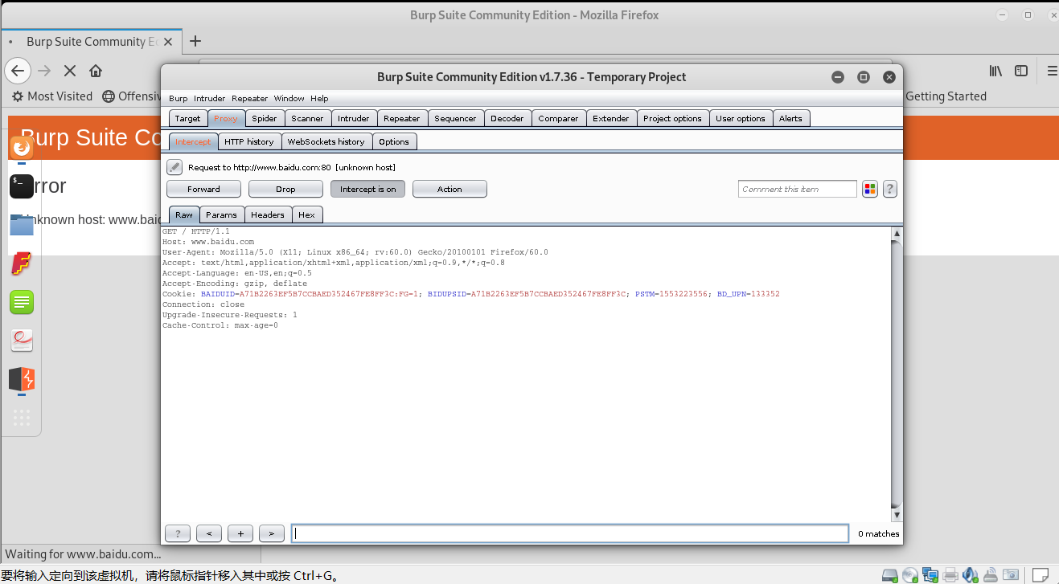1059x584 pixels.
Task: Click the VM hard disk status icon
Action: click(890, 575)
